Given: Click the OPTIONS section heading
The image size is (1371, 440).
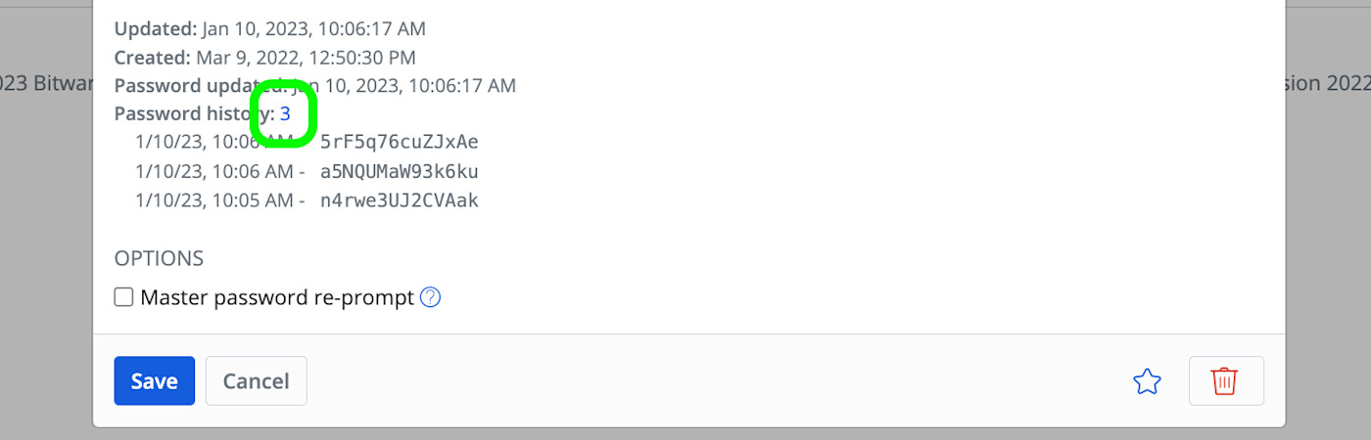Looking at the screenshot, I should [159, 259].
